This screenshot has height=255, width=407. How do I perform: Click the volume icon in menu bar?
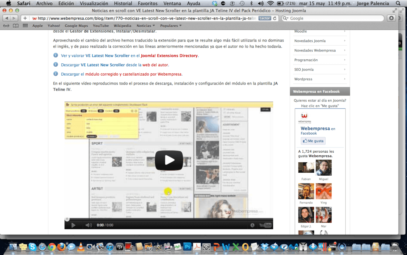[260, 3]
